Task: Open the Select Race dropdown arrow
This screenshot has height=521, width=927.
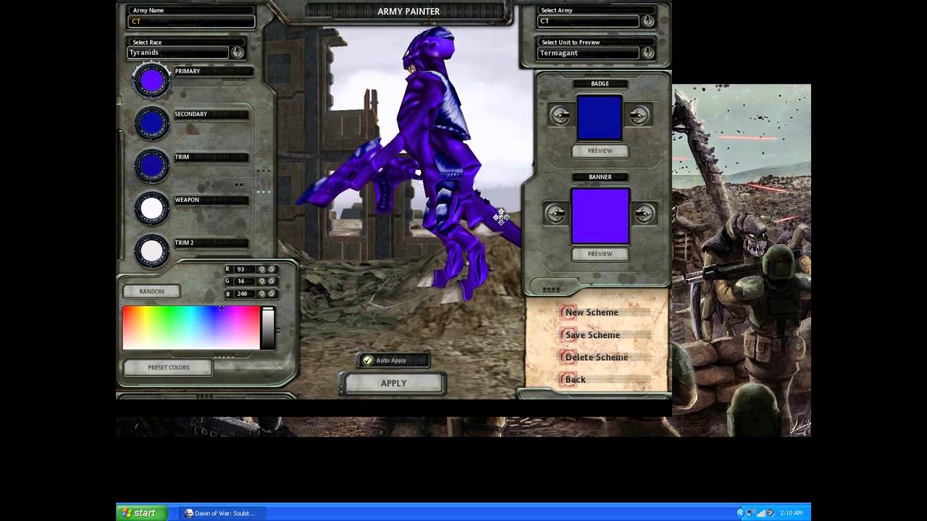Action: pyautogui.click(x=237, y=52)
